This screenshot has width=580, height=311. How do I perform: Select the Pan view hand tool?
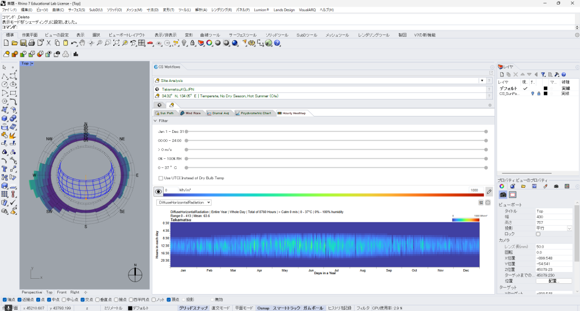[x=82, y=43]
